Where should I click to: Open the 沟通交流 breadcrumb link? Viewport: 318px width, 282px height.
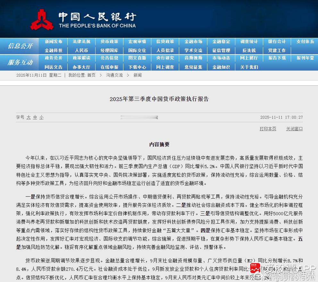point(114,75)
